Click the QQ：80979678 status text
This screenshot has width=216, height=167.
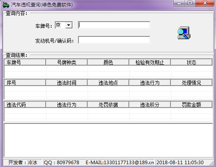click(62, 163)
